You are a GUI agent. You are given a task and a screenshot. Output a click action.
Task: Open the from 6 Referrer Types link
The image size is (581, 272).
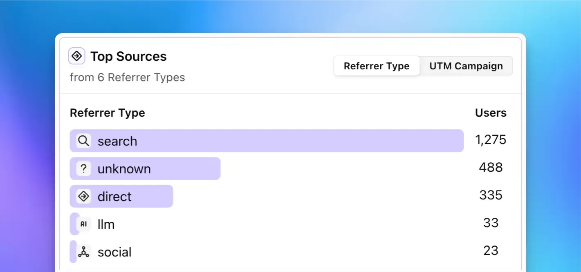pyautogui.click(x=127, y=77)
